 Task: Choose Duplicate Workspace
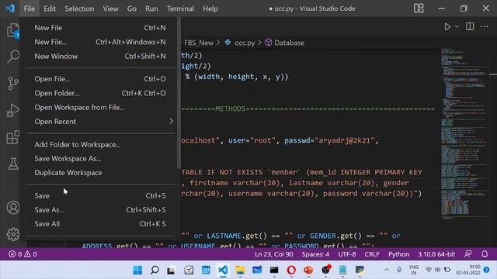tap(100, 173)
